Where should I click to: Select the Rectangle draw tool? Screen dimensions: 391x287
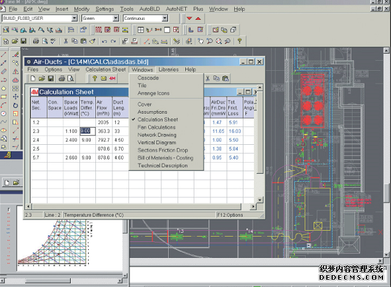(x=3, y=97)
